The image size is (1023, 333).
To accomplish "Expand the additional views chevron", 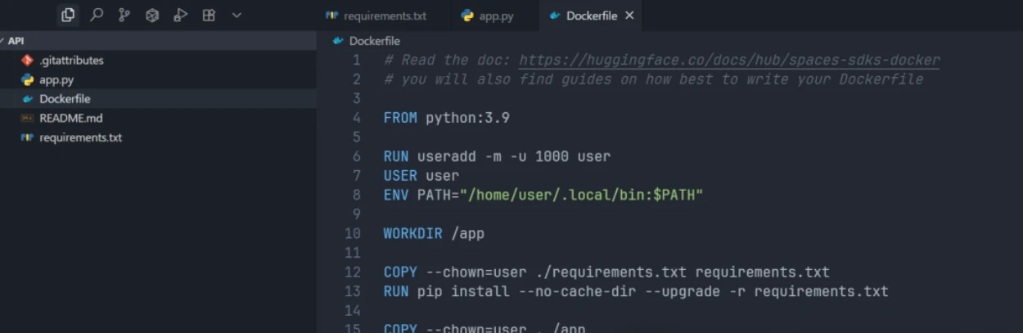I will click(x=237, y=15).
